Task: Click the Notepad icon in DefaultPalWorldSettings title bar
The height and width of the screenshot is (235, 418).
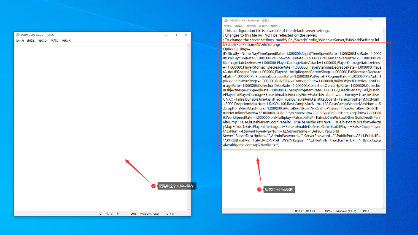Action: tap(226, 21)
